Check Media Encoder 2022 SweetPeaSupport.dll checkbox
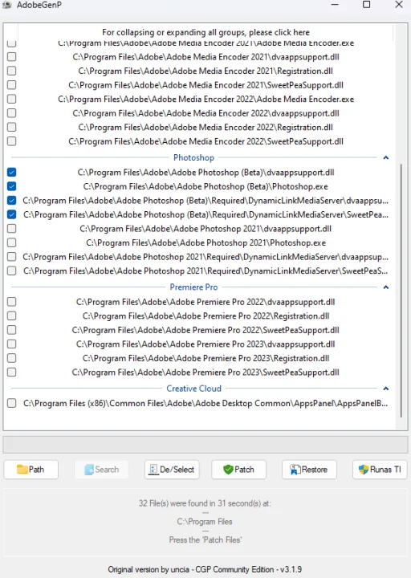 [x=12, y=141]
